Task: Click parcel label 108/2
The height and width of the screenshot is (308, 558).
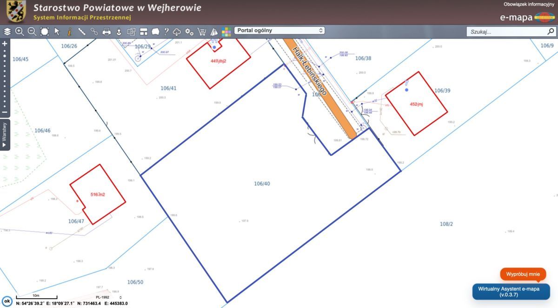Action: pos(446,224)
